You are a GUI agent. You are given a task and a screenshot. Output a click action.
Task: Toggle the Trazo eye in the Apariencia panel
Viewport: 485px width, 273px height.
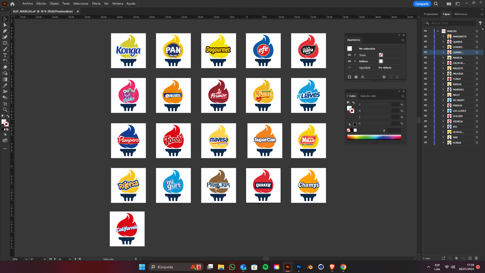click(x=349, y=55)
